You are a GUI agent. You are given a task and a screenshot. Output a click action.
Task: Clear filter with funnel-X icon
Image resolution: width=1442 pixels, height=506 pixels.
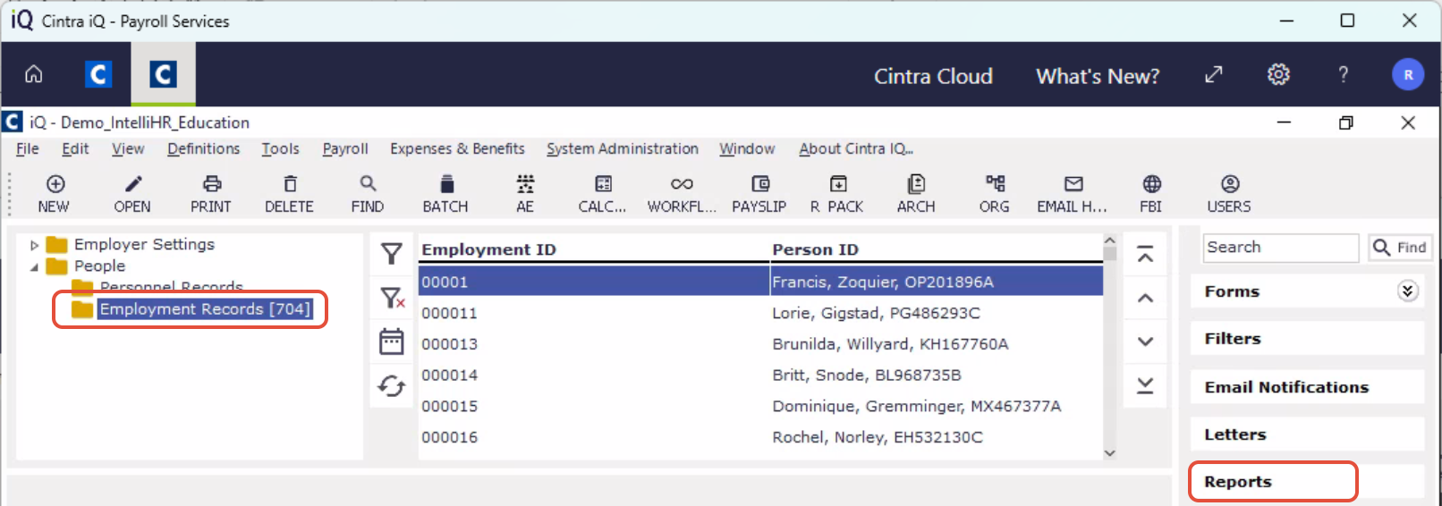pos(392,298)
